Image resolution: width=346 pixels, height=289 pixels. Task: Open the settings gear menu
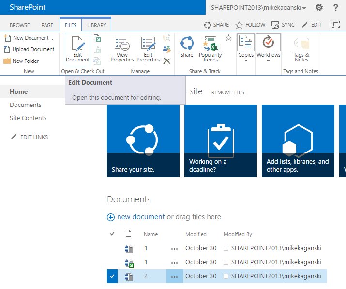(319, 7)
